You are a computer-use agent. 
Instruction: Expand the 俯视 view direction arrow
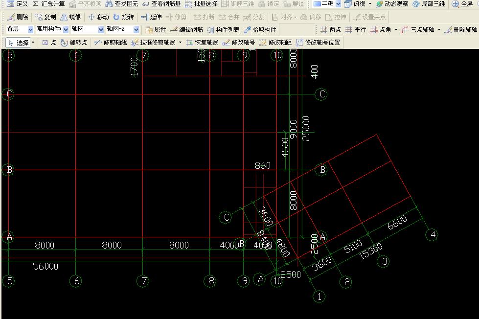[x=370, y=4]
